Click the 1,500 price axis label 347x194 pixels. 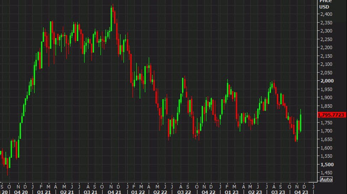pos(326,164)
